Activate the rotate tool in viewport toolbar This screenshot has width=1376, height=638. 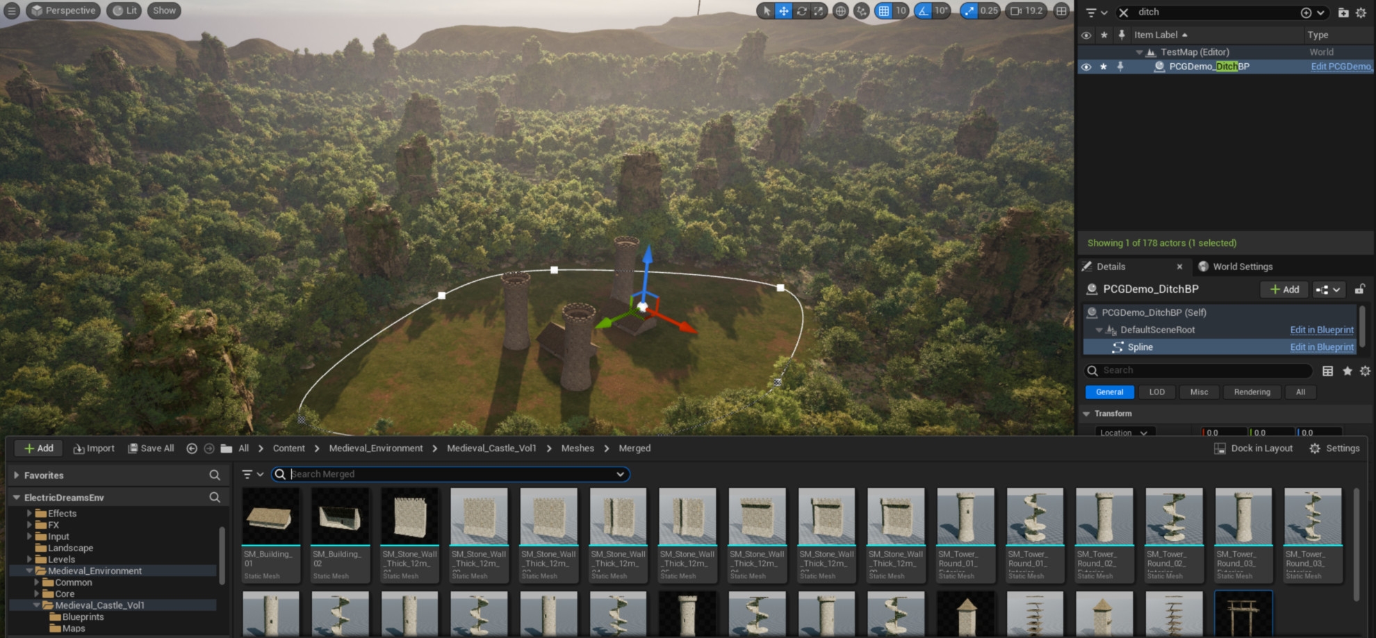point(801,11)
